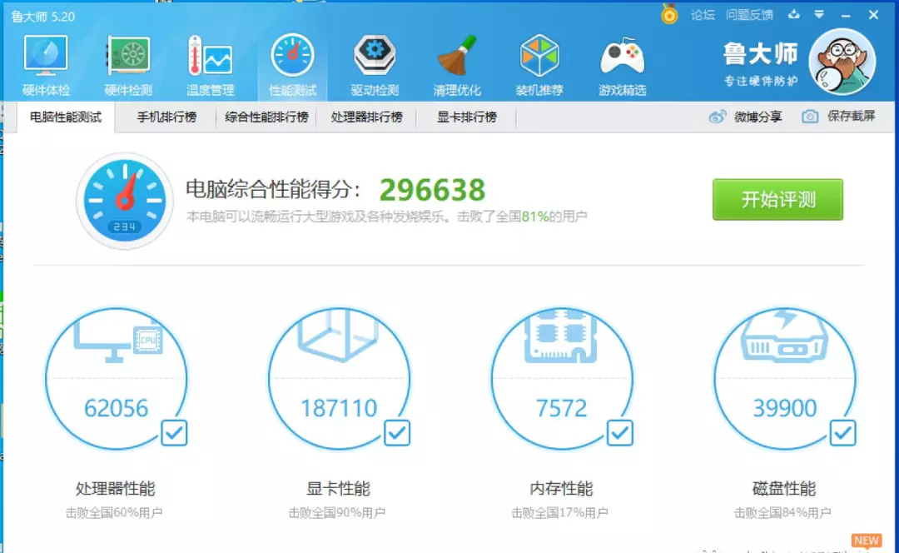This screenshot has width=899, height=553.
Task: Open the title bar dropdown menu arrow
Action: tap(819, 15)
